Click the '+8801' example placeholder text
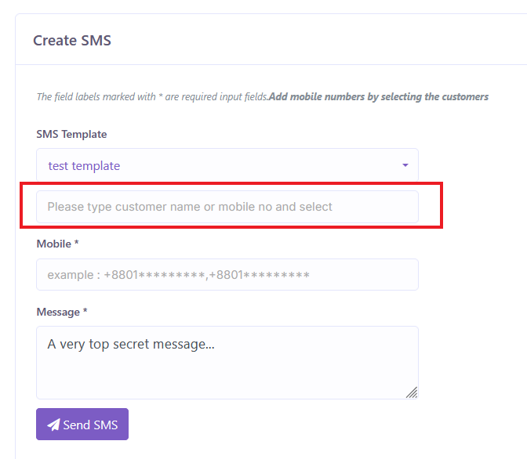 [x=179, y=275]
